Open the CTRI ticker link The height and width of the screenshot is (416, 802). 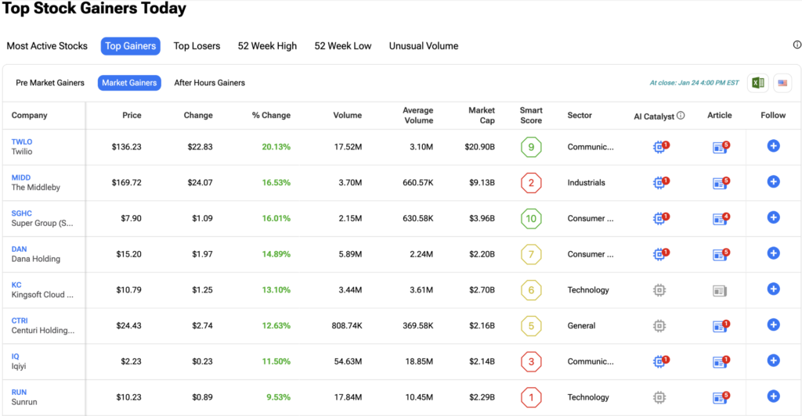tap(20, 321)
